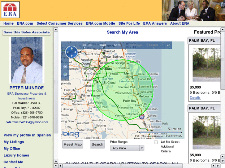Open the Price Range dropdown
This screenshot has height=168, width=225.
[x=127, y=148]
